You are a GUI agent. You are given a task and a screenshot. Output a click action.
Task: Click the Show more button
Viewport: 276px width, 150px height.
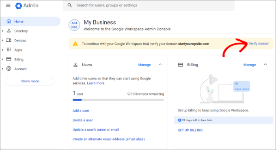(x=30, y=81)
